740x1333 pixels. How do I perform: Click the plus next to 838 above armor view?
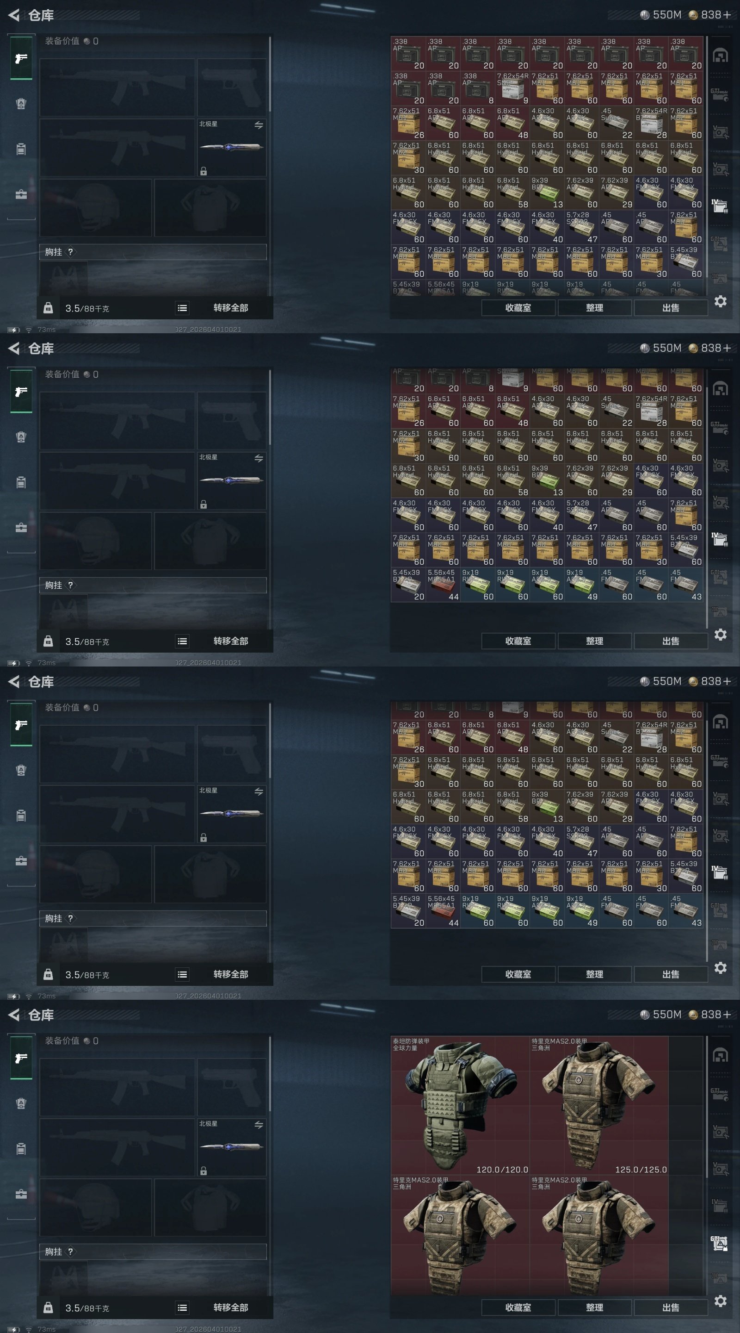click(x=727, y=1014)
